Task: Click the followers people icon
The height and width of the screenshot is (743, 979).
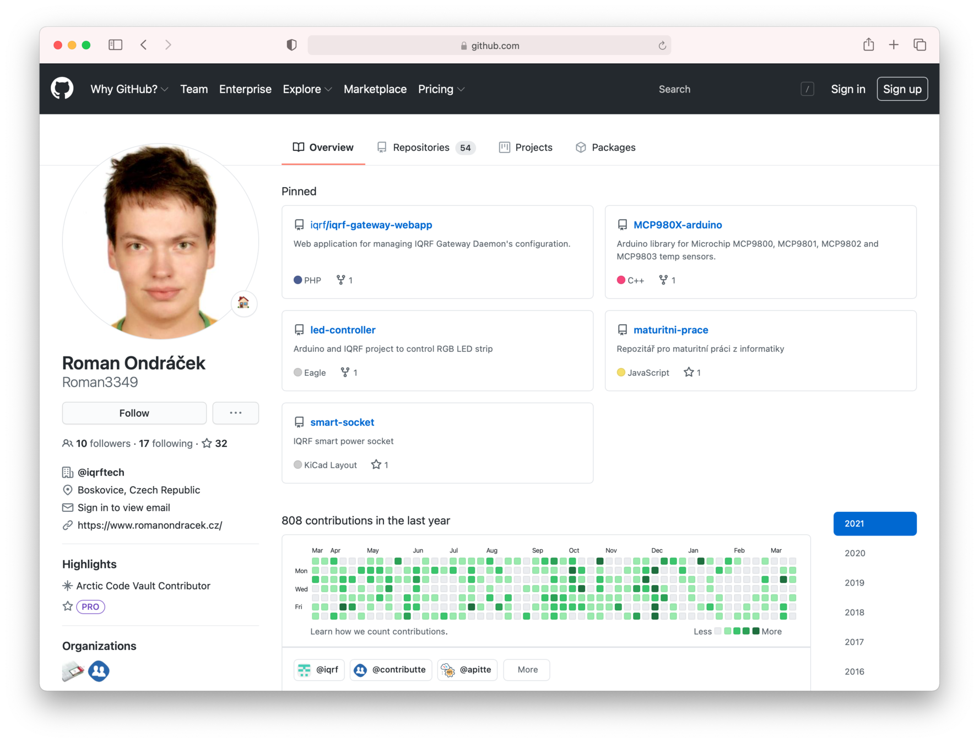Action: (68, 444)
